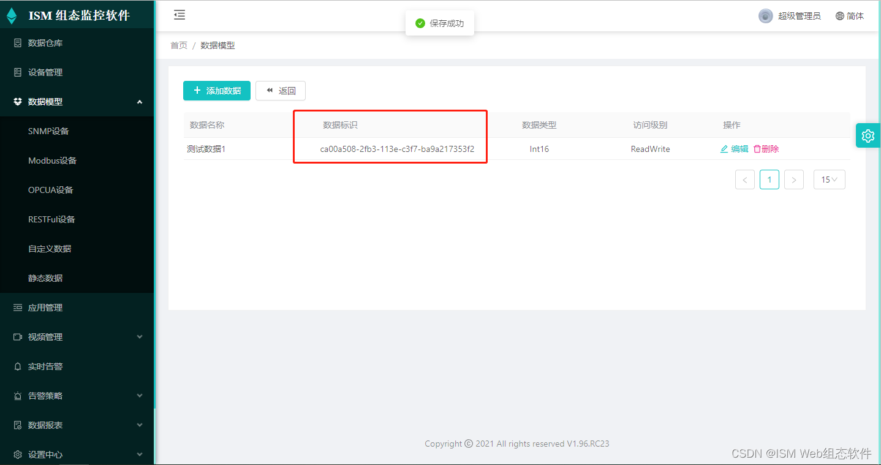Image resolution: width=881 pixels, height=465 pixels.
Task: Expand the 设置中心 submenu arrow
Action: 140,455
